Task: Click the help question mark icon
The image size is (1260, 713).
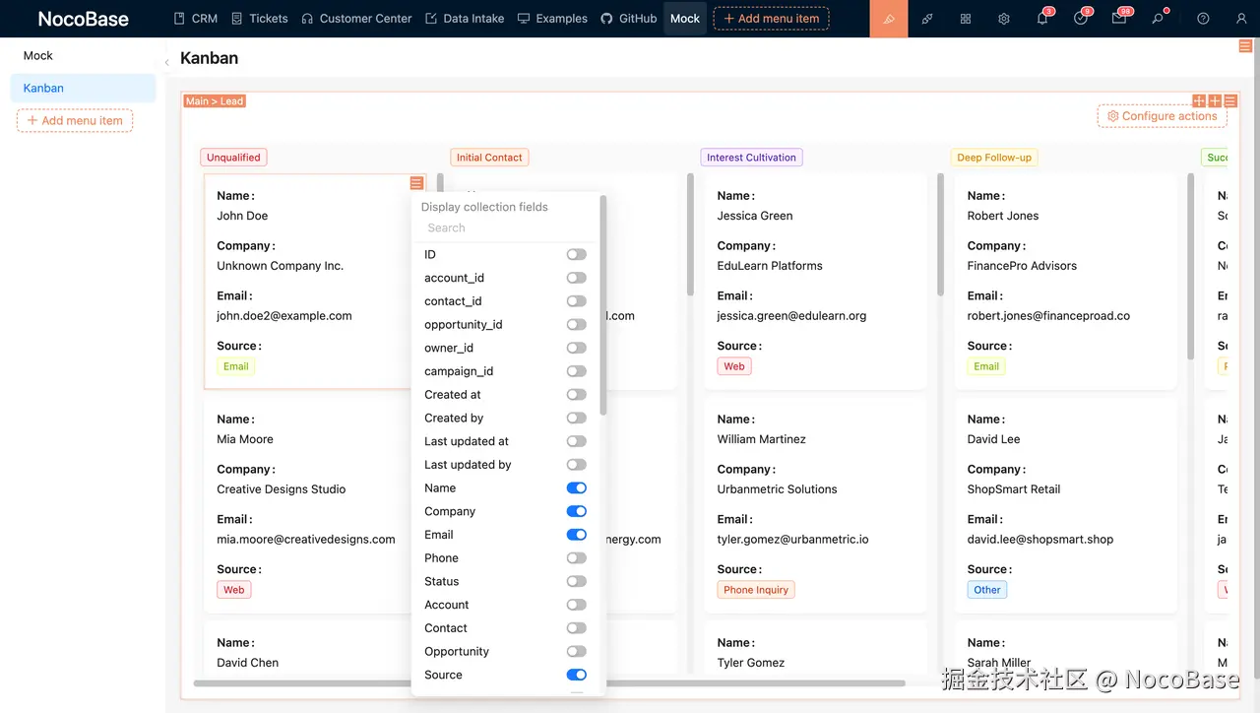Action: point(1202,19)
